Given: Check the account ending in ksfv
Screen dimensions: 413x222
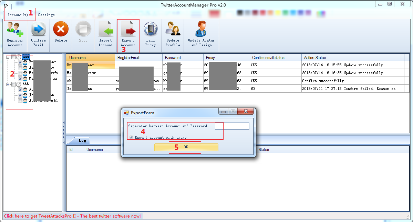Looking at the screenshot, I should pos(20,73).
